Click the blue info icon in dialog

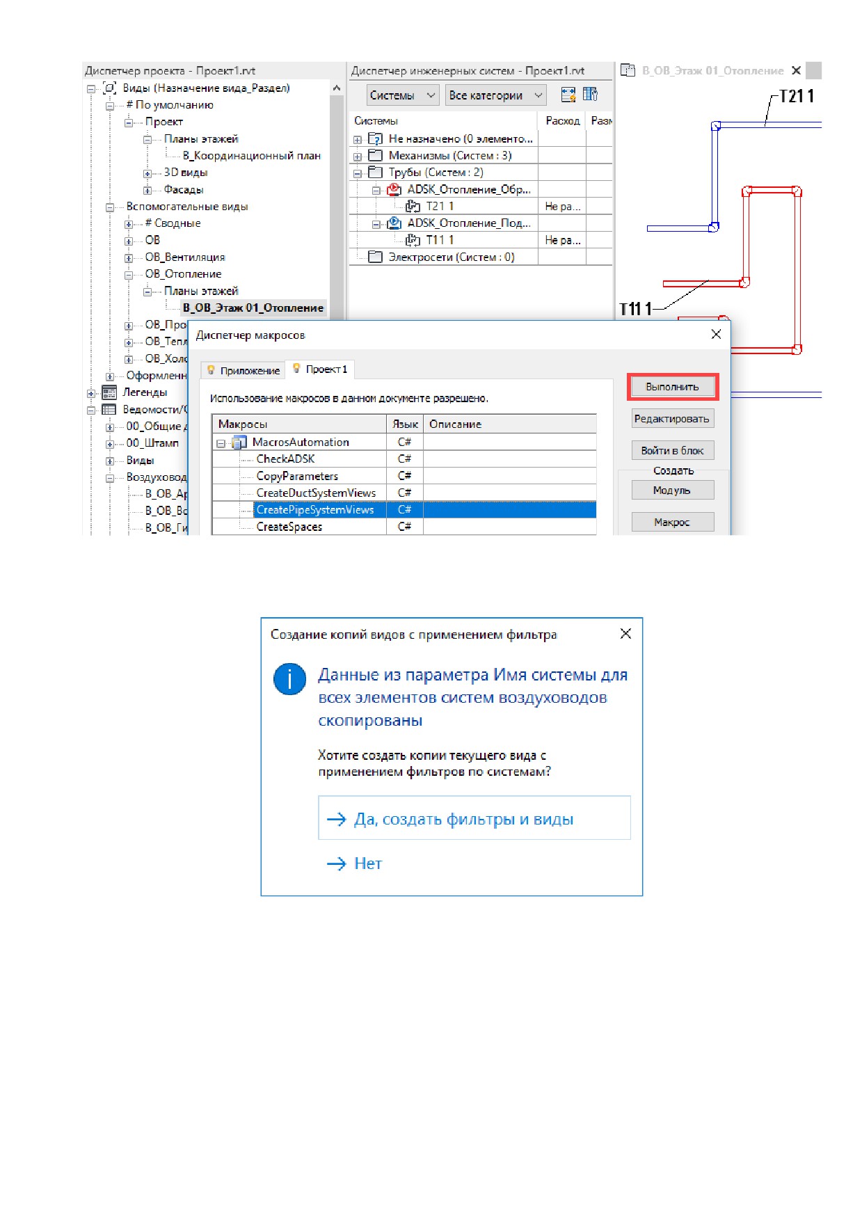[x=289, y=679]
